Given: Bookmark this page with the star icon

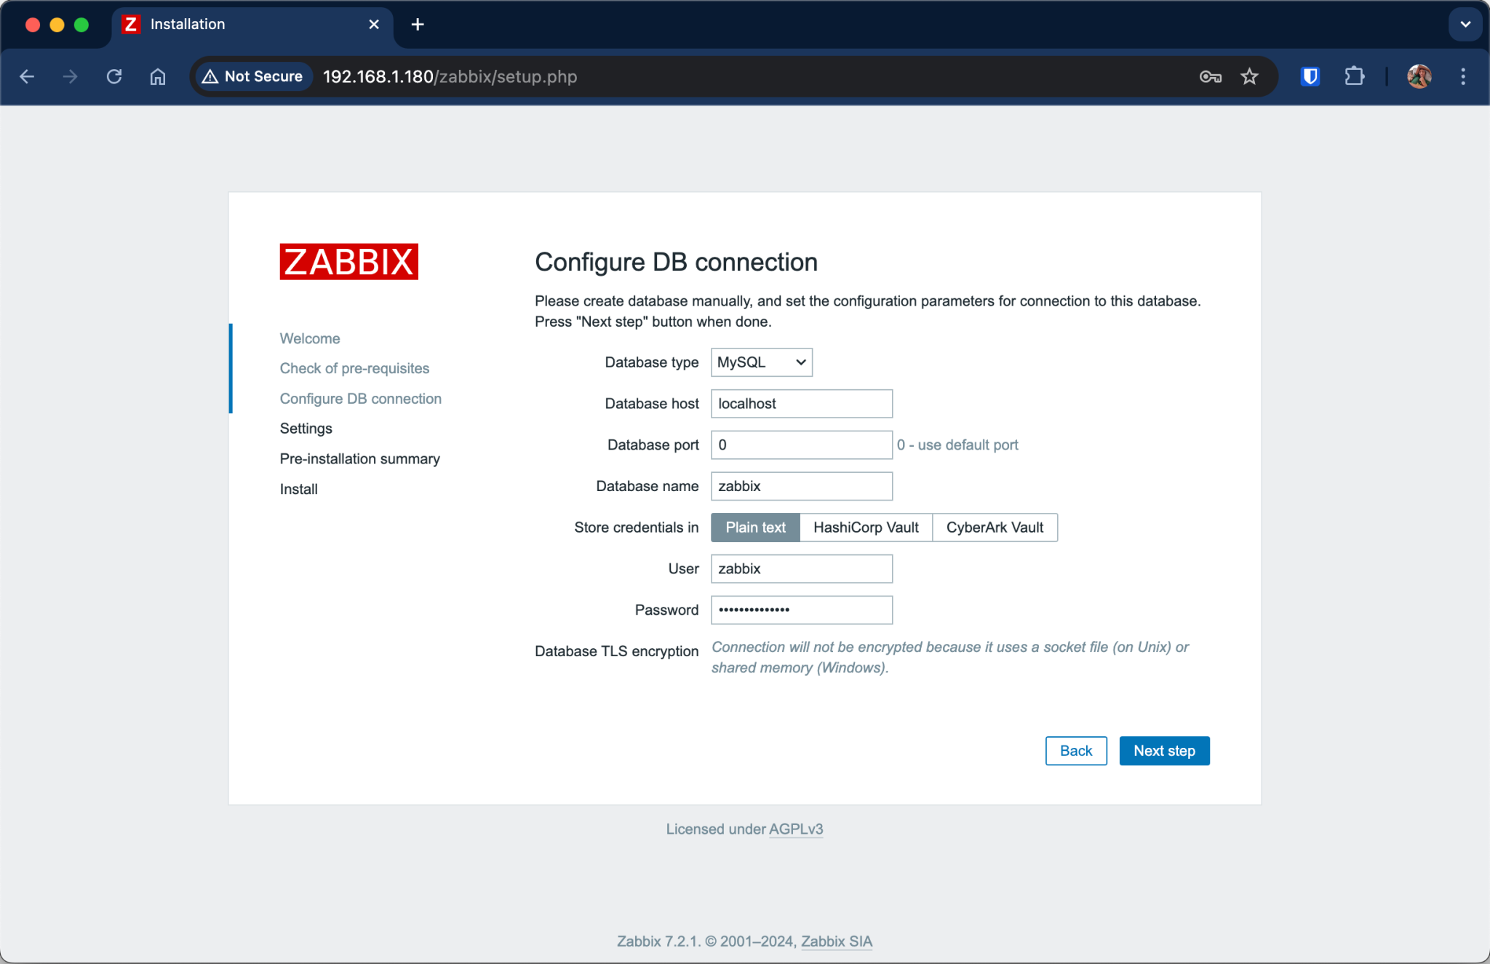Looking at the screenshot, I should 1249,76.
